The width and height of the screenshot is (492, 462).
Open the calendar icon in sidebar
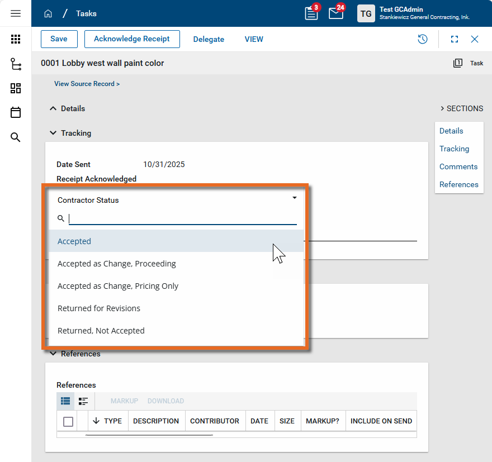(16, 112)
